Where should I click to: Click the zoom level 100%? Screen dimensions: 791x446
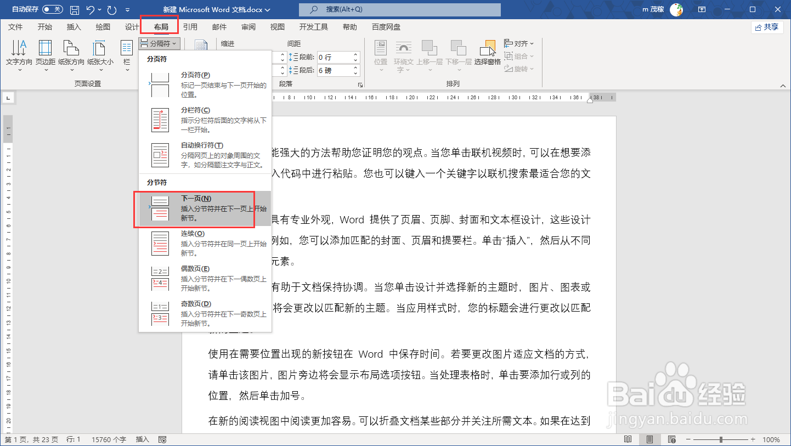(x=771, y=439)
